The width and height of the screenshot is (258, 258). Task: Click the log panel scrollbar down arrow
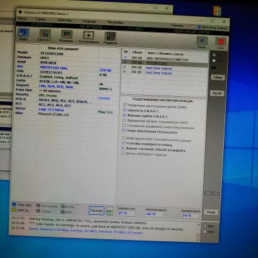(x=198, y=240)
